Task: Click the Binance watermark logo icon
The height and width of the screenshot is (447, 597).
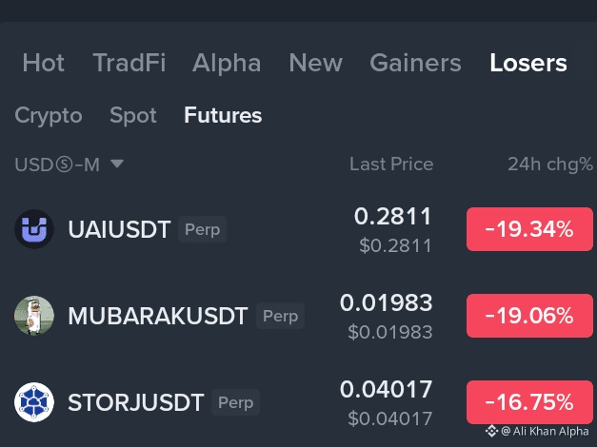Action: (491, 431)
